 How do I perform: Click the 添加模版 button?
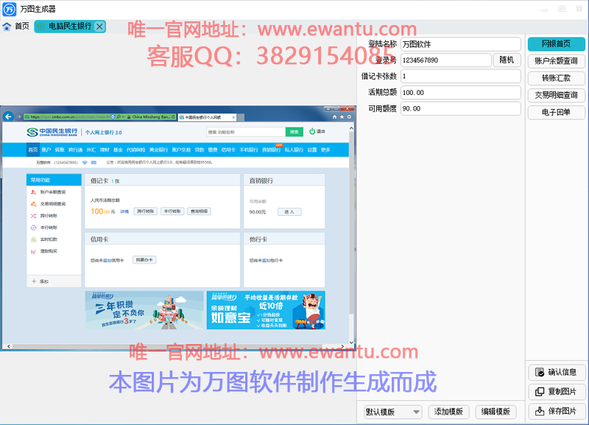click(448, 412)
